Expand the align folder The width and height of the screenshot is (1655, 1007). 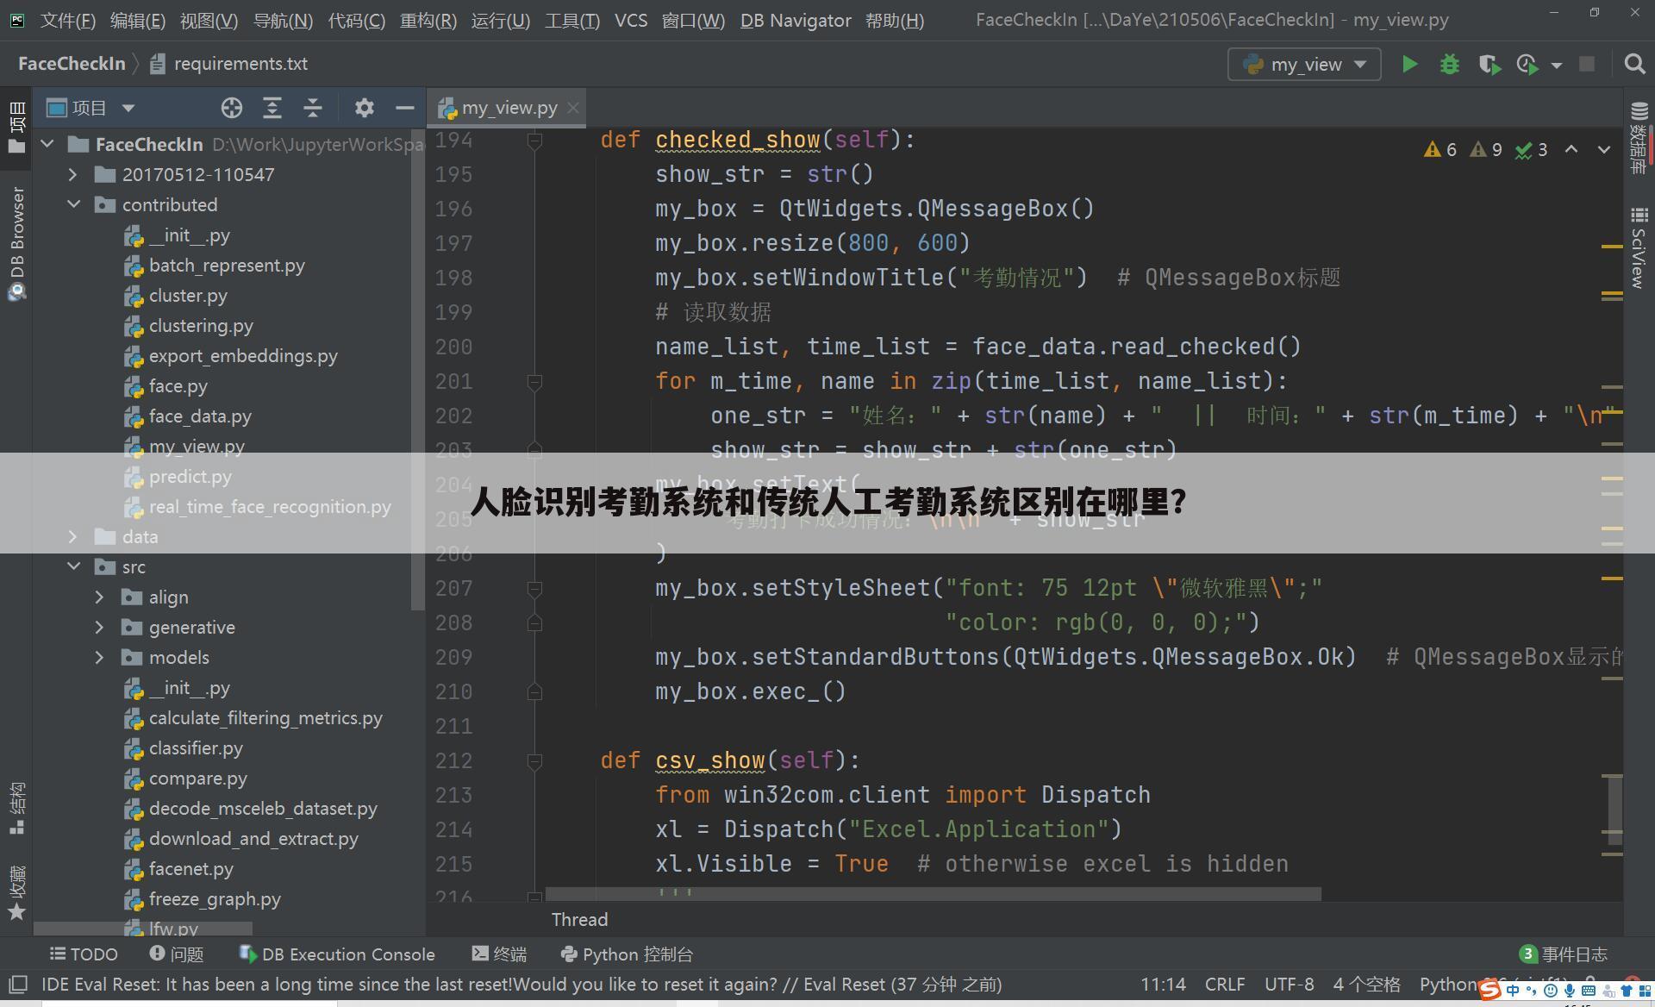(99, 597)
